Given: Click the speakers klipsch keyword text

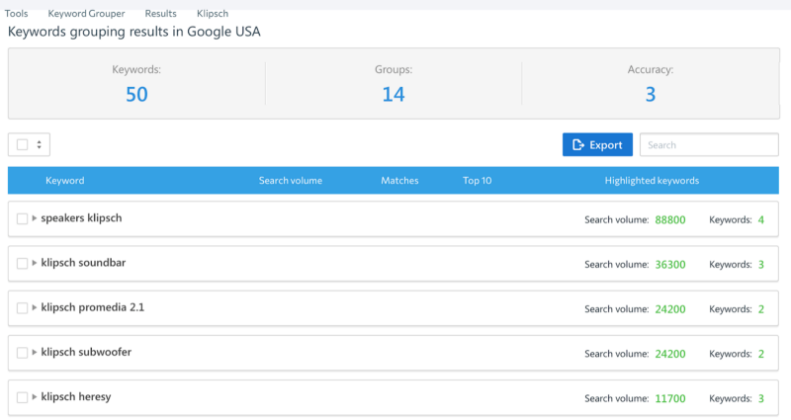Looking at the screenshot, I should (81, 218).
